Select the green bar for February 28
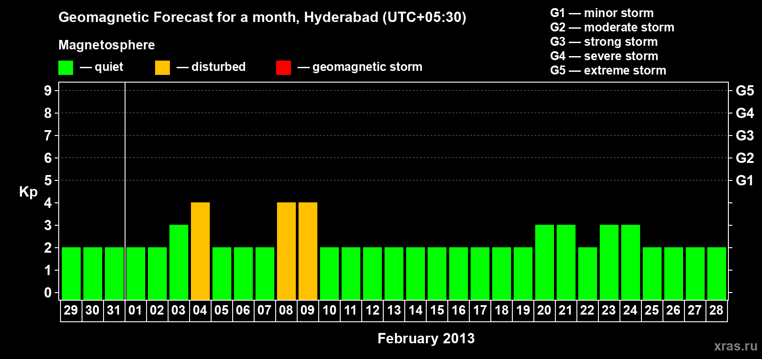 717,273
